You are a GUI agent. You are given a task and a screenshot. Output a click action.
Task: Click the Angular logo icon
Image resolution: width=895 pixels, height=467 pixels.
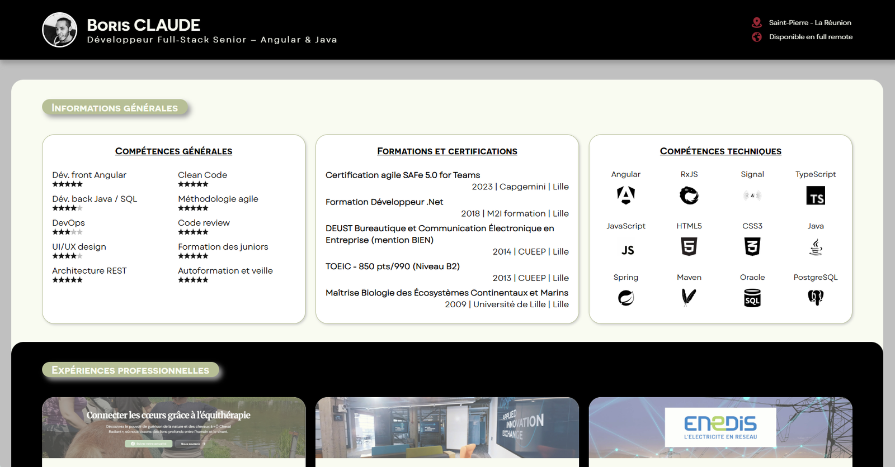625,195
